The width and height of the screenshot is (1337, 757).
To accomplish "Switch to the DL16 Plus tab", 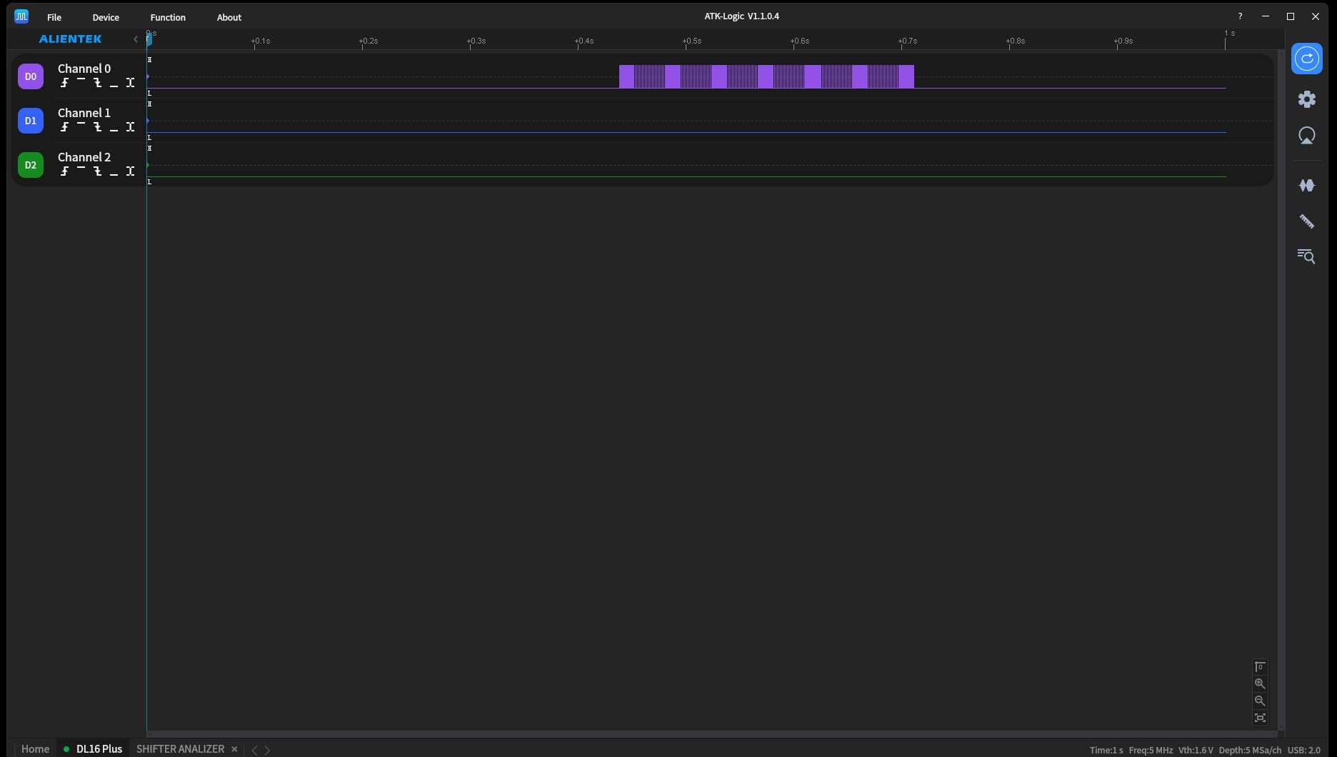I will pos(93,749).
